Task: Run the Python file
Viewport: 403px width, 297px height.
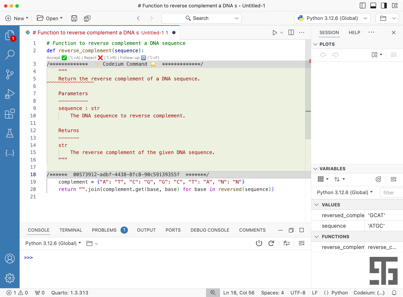Action: tap(275, 33)
